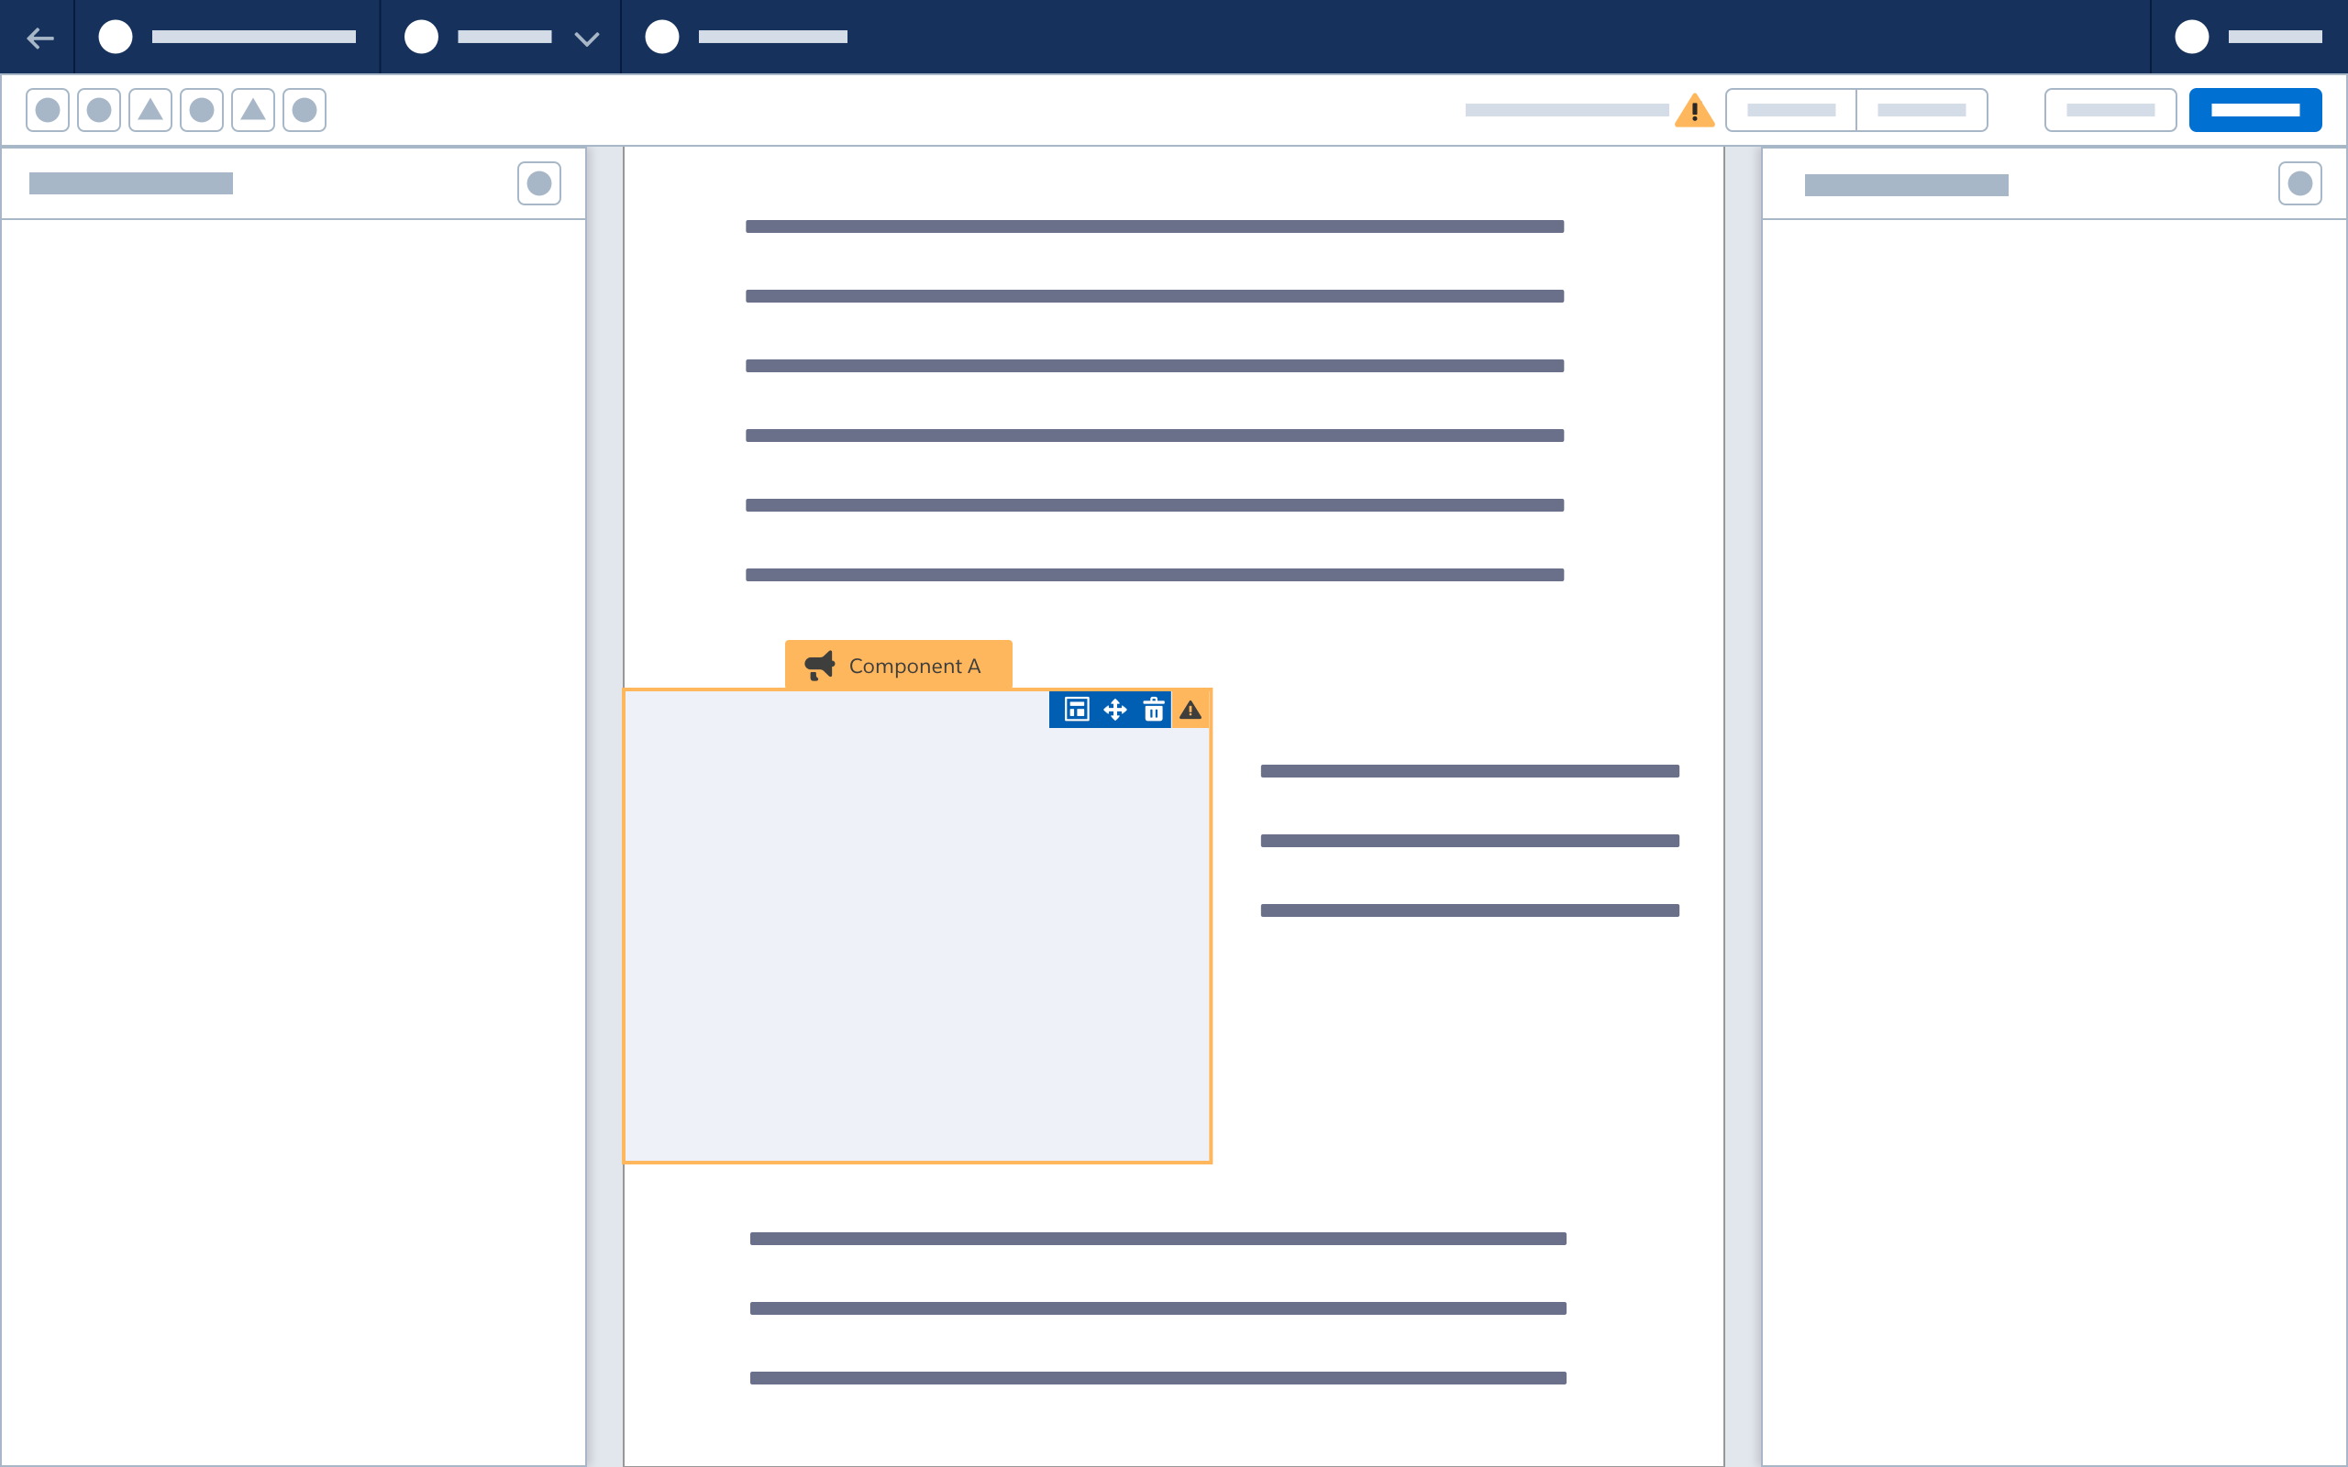Open the layout properties icon on Component A
The height and width of the screenshot is (1467, 2348).
(x=1075, y=710)
